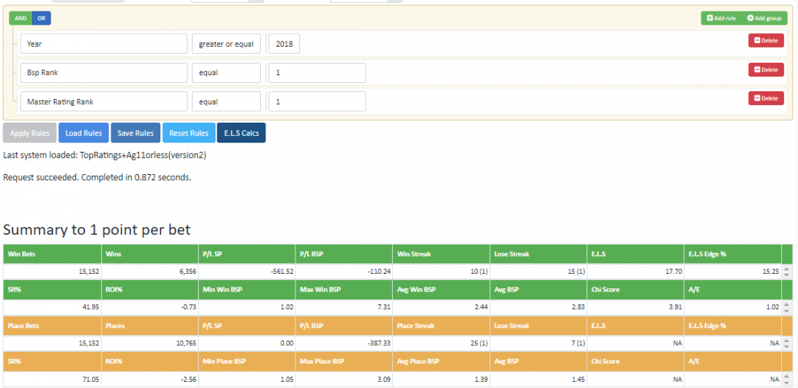Screen dimensions: 798x388
Task: Click the Year value field showing 2018
Action: coord(284,44)
